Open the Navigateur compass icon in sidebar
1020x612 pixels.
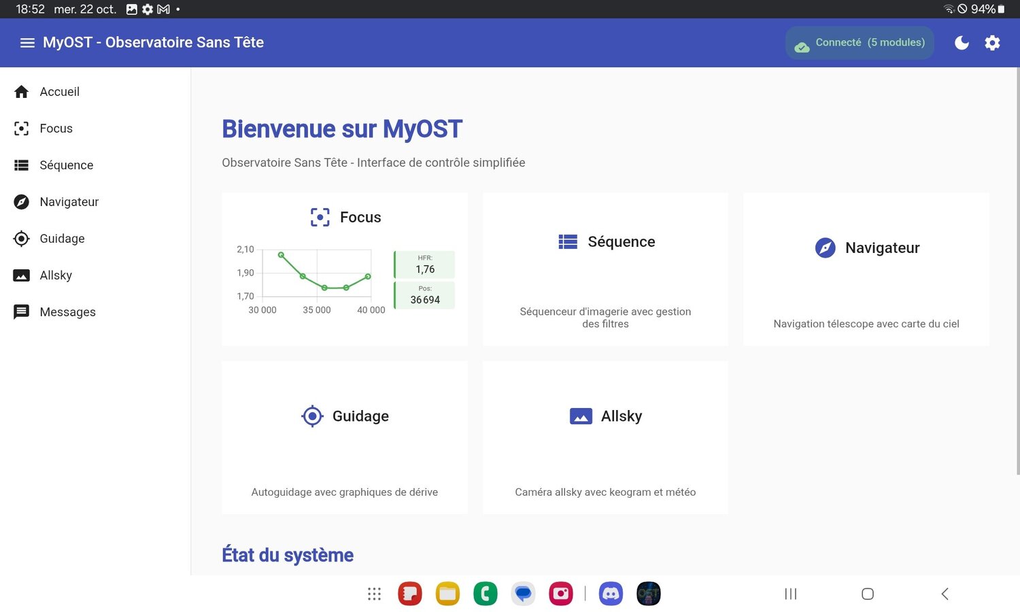[x=21, y=201]
